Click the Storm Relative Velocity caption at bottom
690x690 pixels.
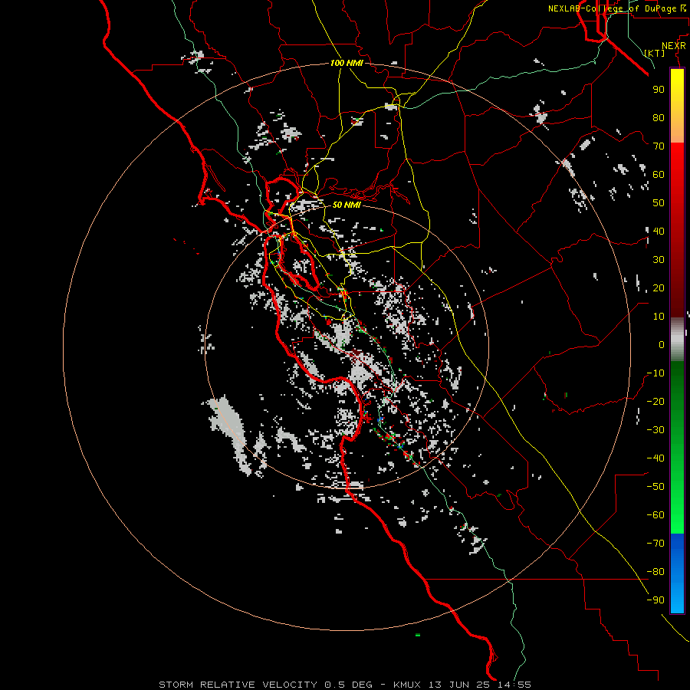pyautogui.click(x=345, y=685)
